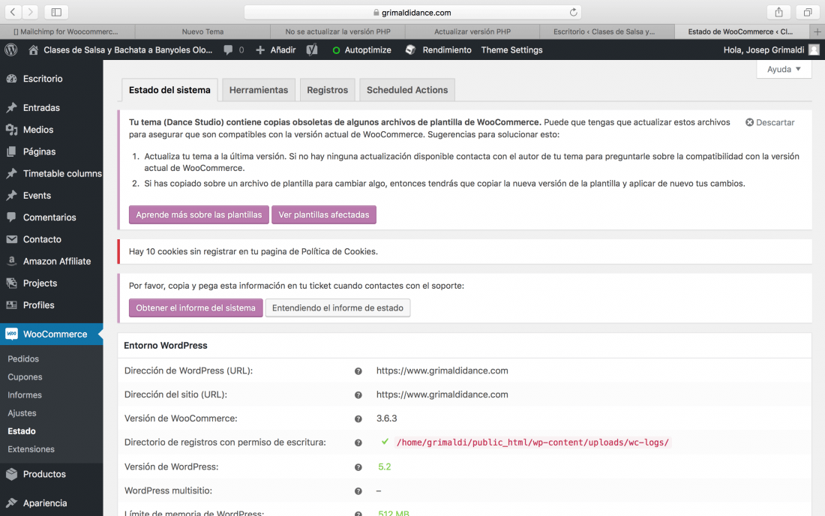Show help tip for Dirección de WordPress
Screen dimensions: 825x516
[358, 371]
